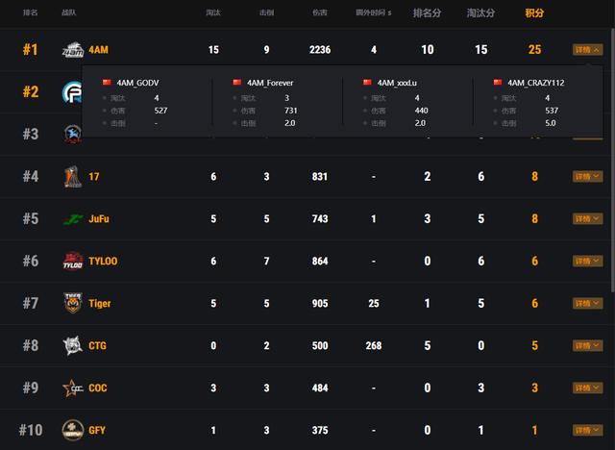
Task: Click the 17 team logo
Action: (x=73, y=177)
